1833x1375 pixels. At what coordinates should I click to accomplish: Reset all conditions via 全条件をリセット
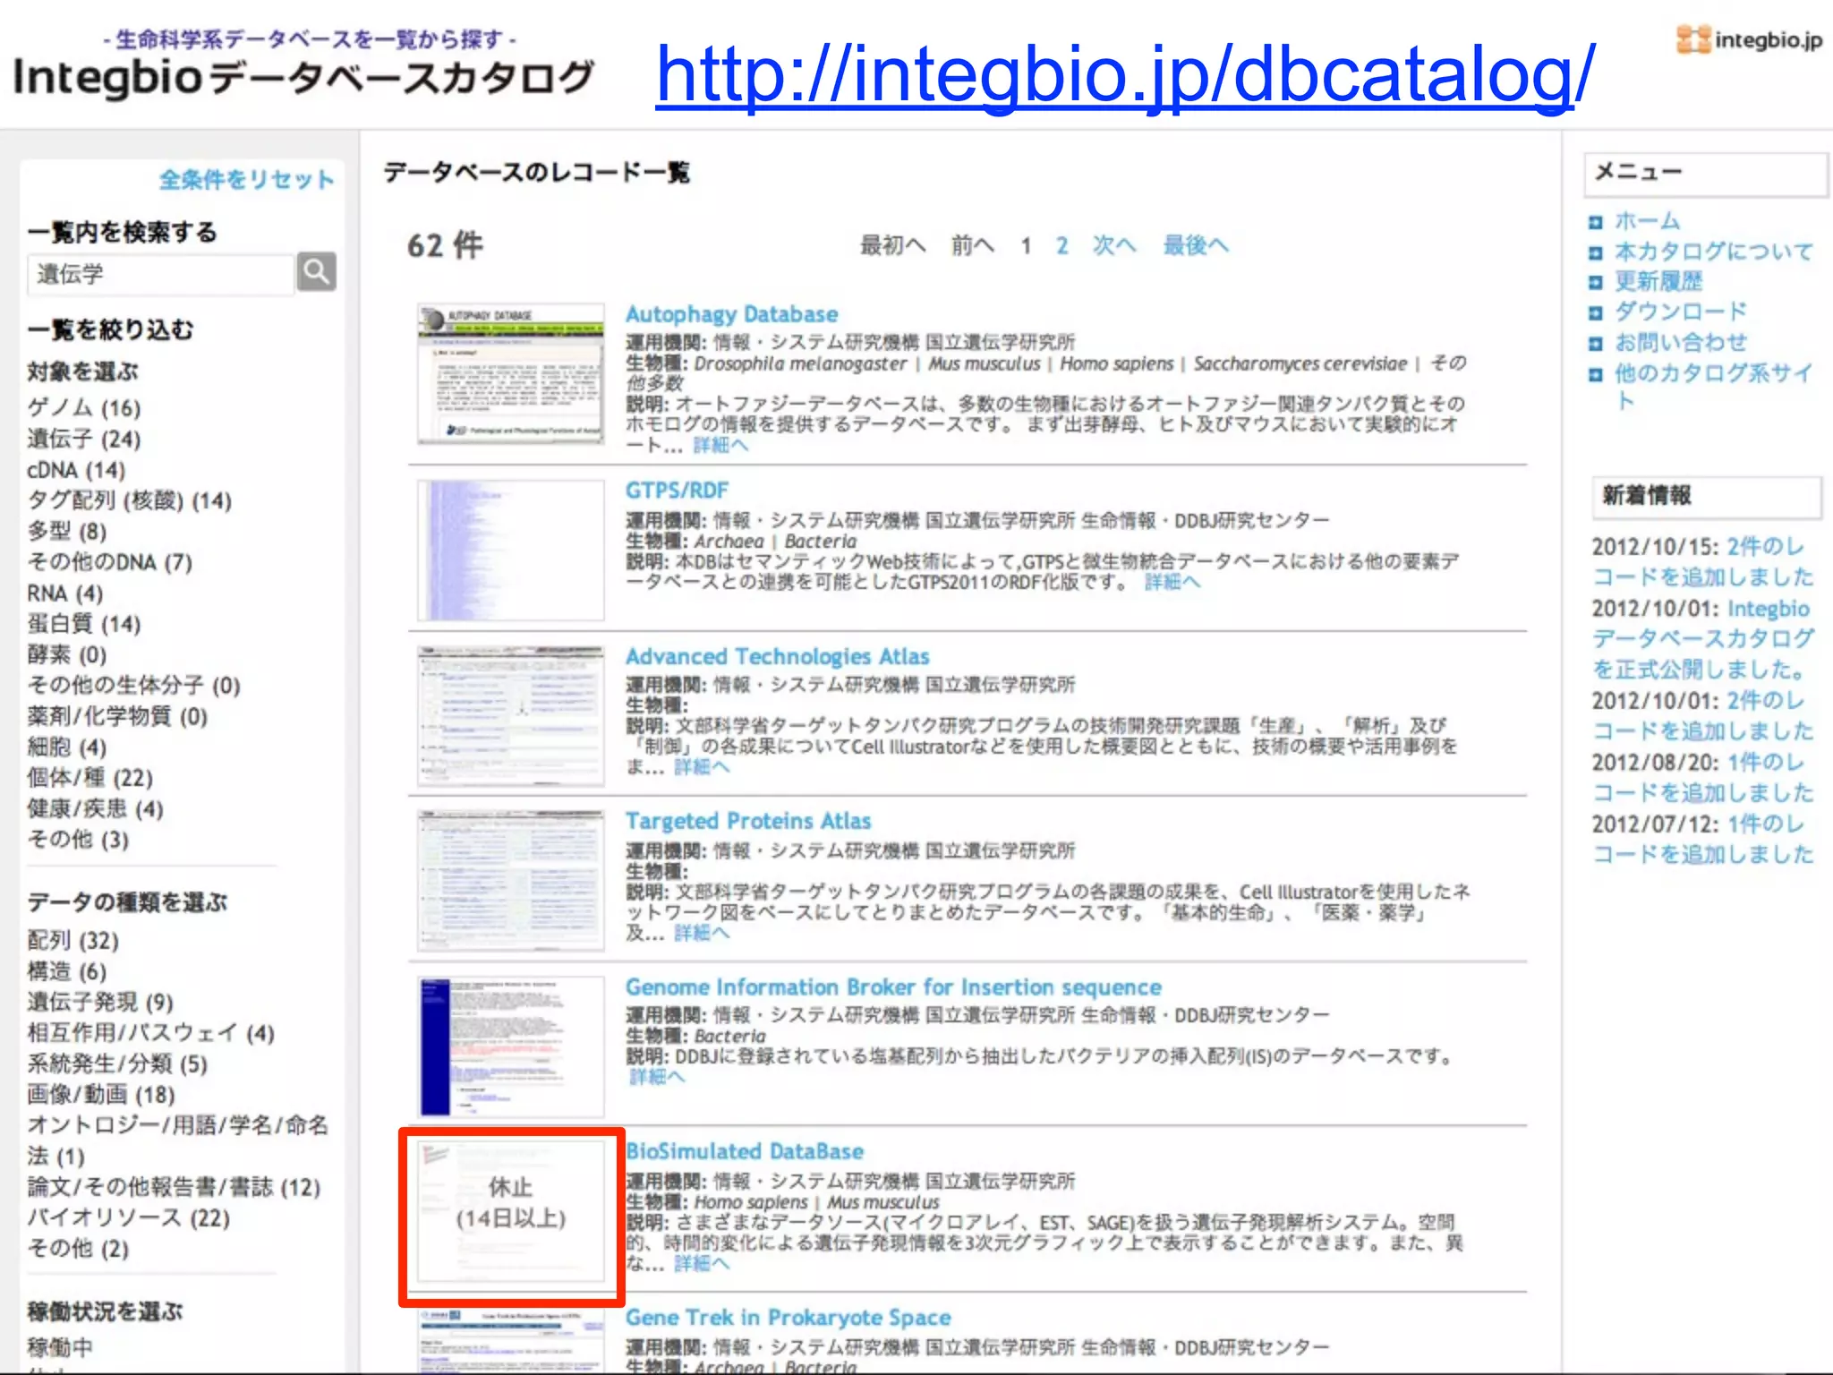247,180
